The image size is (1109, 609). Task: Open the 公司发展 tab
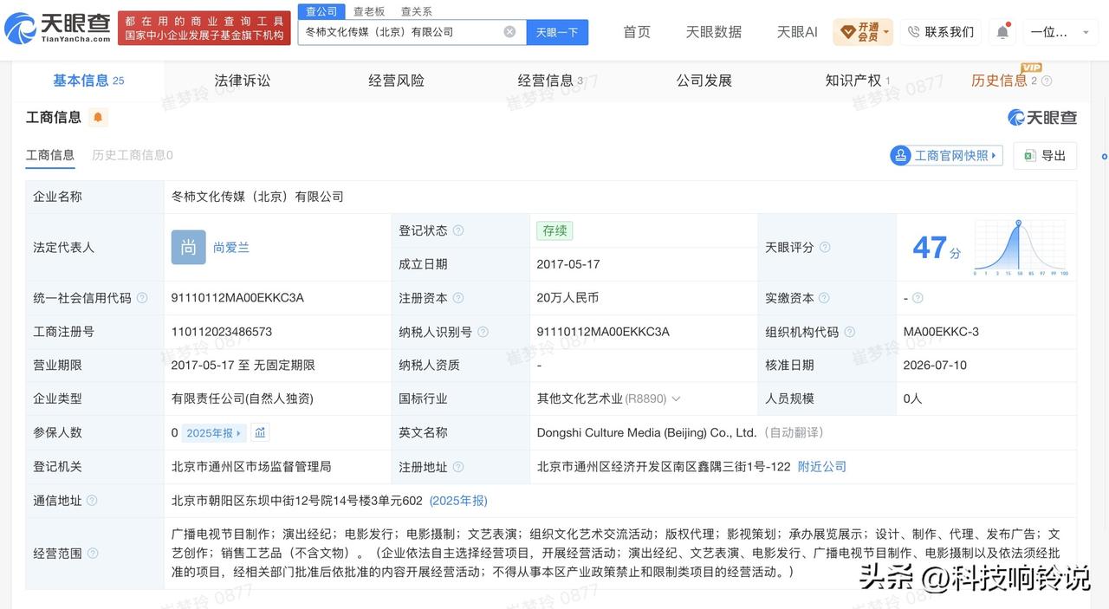(704, 81)
